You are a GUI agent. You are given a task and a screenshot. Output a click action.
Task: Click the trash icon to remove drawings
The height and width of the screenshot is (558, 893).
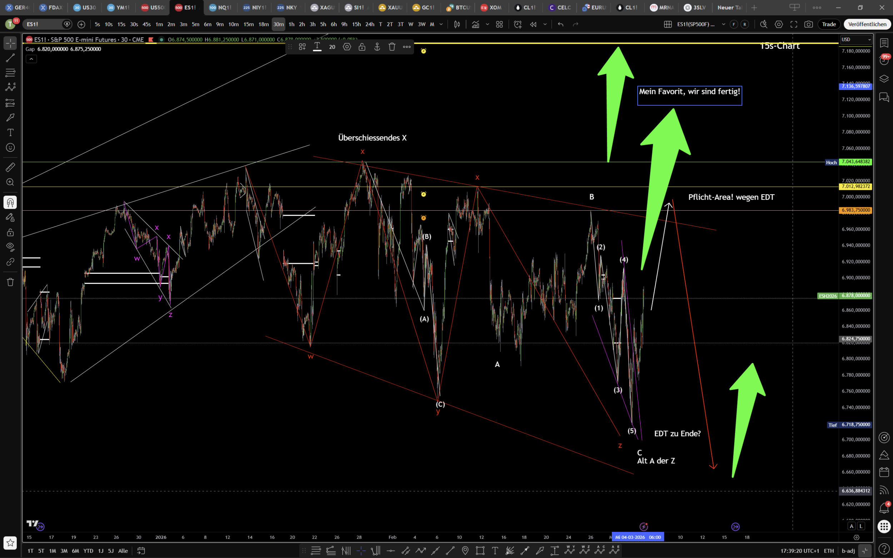tap(10, 282)
